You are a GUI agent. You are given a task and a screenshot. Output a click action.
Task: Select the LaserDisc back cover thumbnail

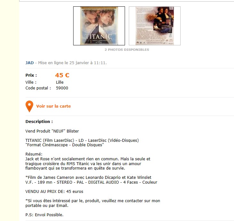point(155,26)
